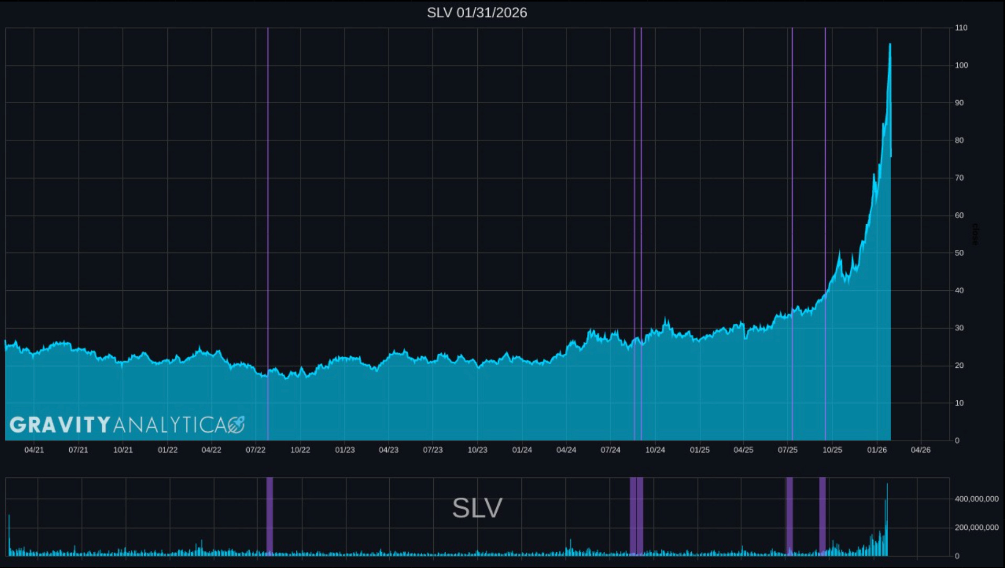Click the 10 price axis label
This screenshot has width=1005, height=568.
pos(959,403)
